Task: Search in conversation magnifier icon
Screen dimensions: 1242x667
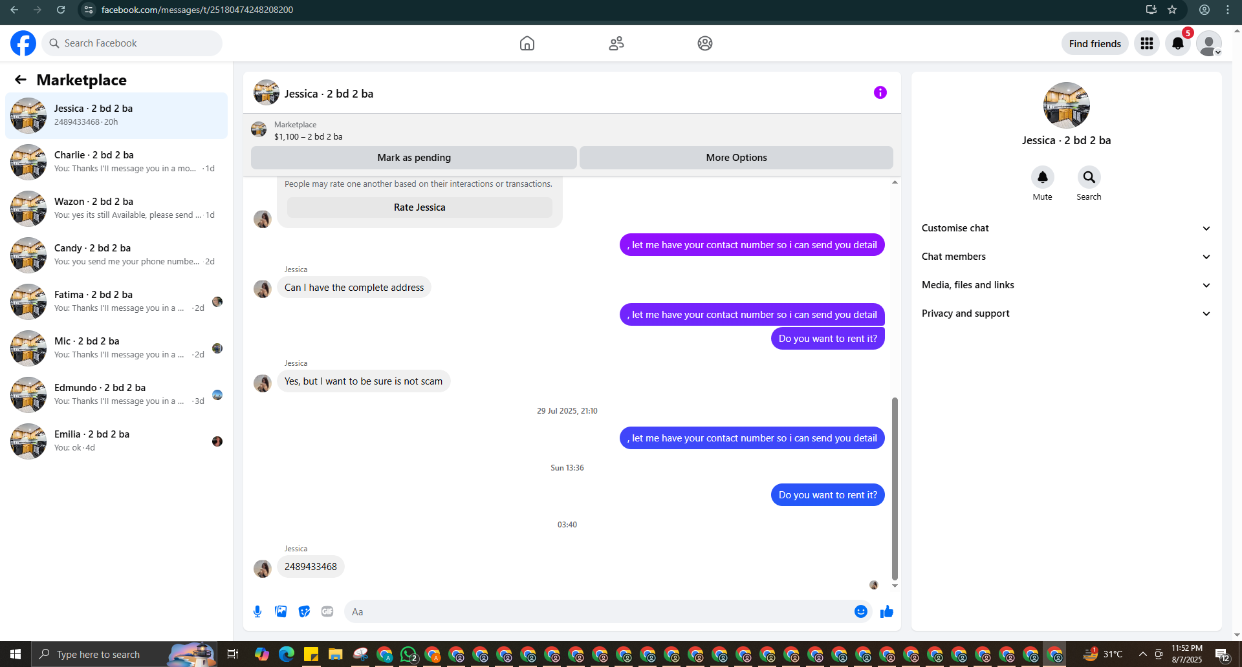Action: [1089, 177]
